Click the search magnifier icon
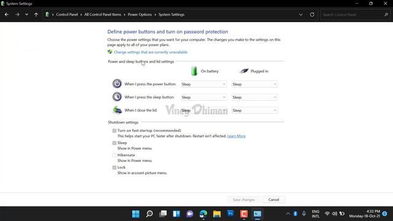This screenshot has height=221, width=393. (x=386, y=15)
